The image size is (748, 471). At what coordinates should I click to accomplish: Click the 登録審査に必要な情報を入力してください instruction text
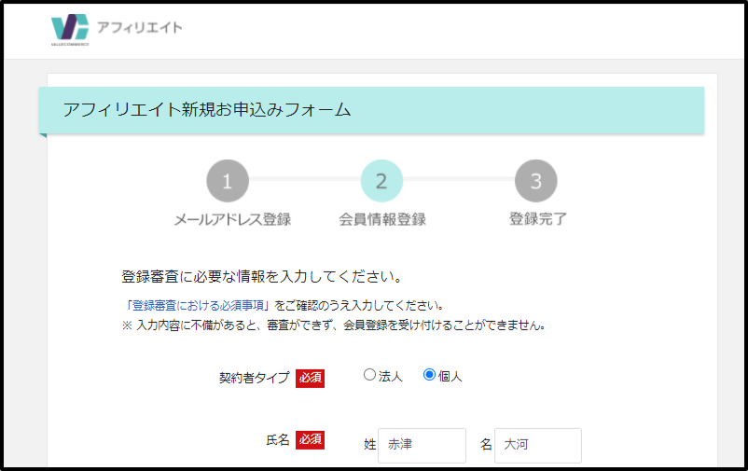pos(261,277)
